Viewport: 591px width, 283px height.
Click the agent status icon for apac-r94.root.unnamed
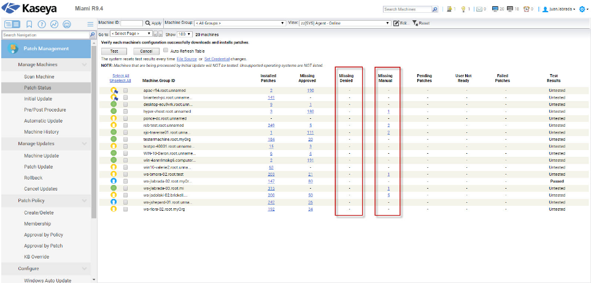(114, 91)
